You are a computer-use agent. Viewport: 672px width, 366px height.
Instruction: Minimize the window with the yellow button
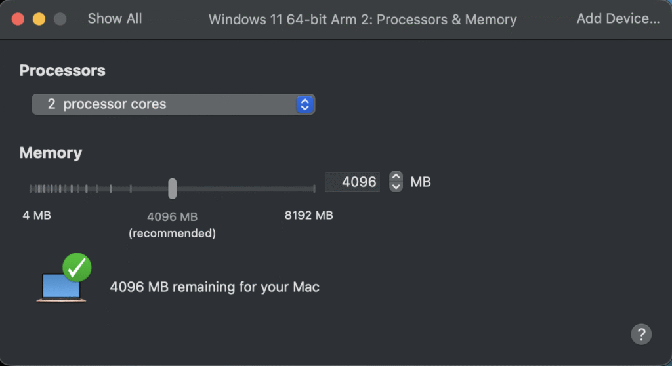point(39,19)
